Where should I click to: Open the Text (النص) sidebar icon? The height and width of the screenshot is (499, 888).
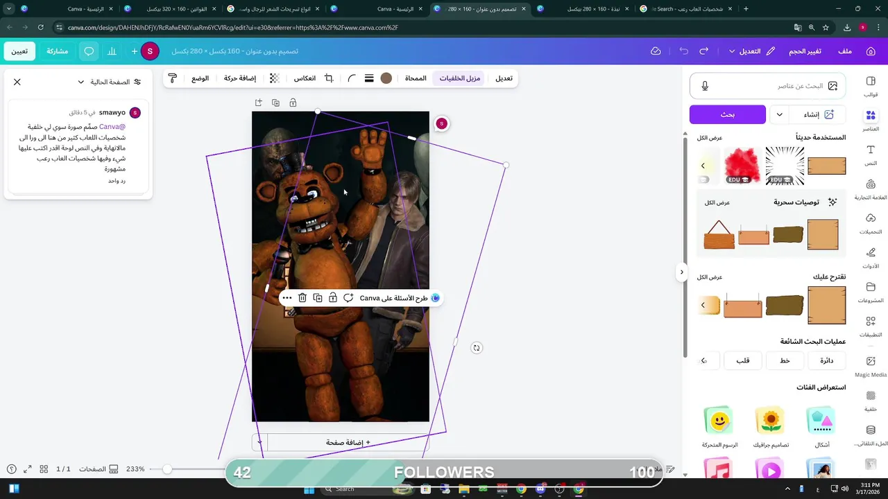tap(871, 155)
